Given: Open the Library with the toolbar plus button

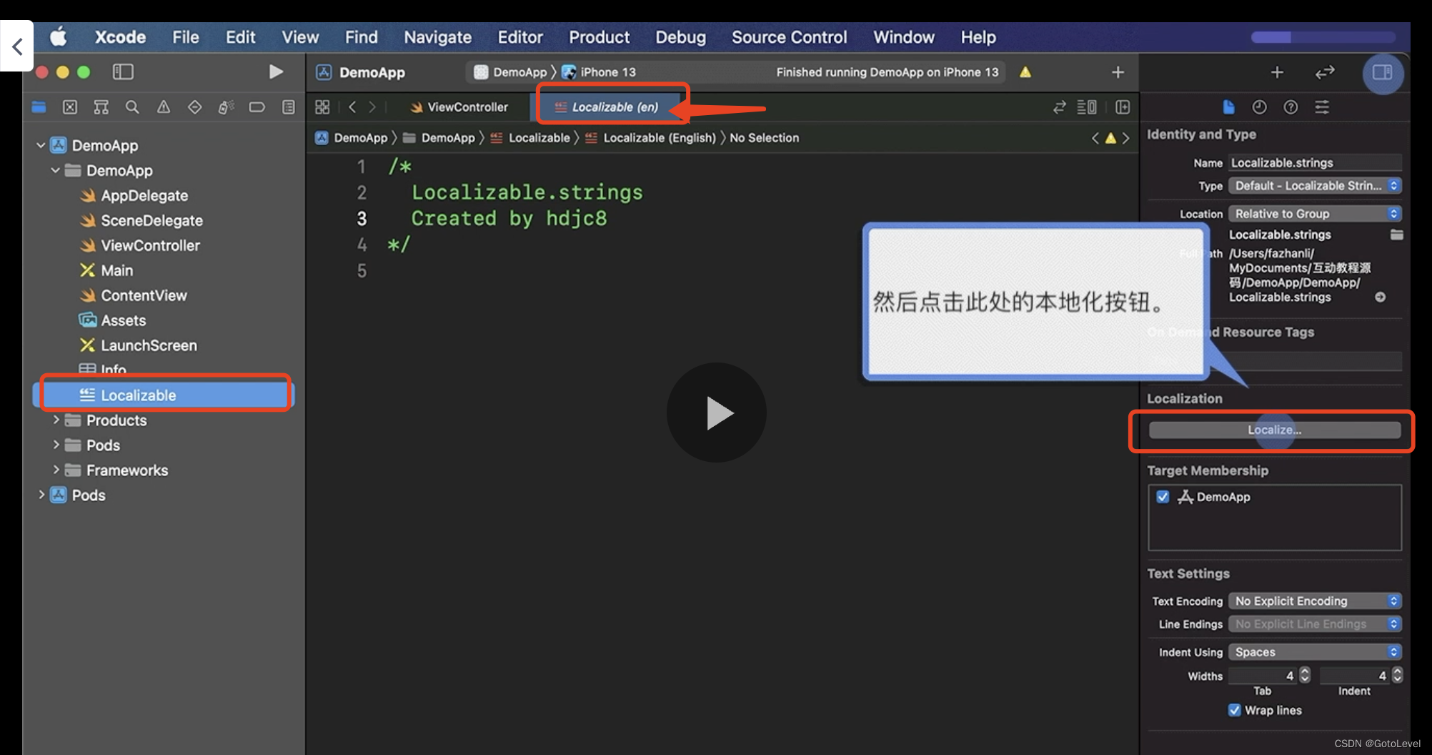Looking at the screenshot, I should click(1118, 72).
